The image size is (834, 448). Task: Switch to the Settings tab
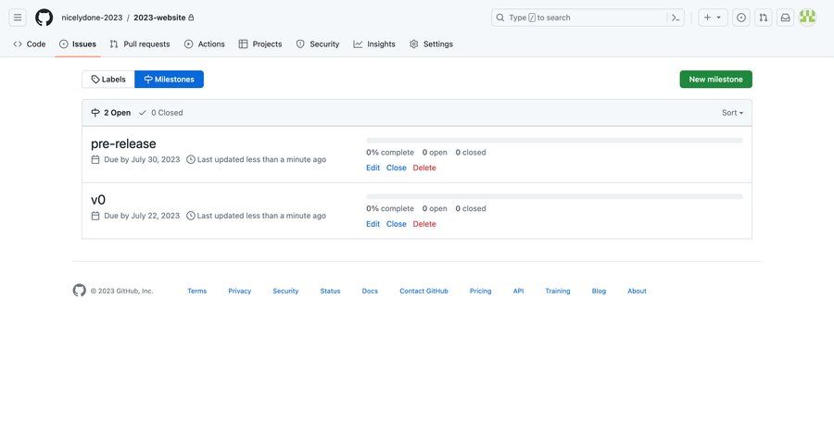(431, 44)
